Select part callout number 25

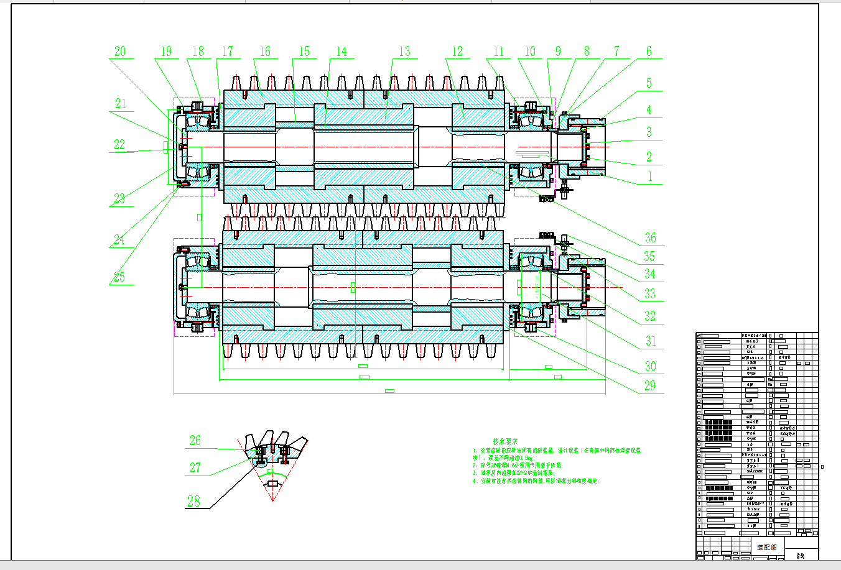pyautogui.click(x=119, y=277)
